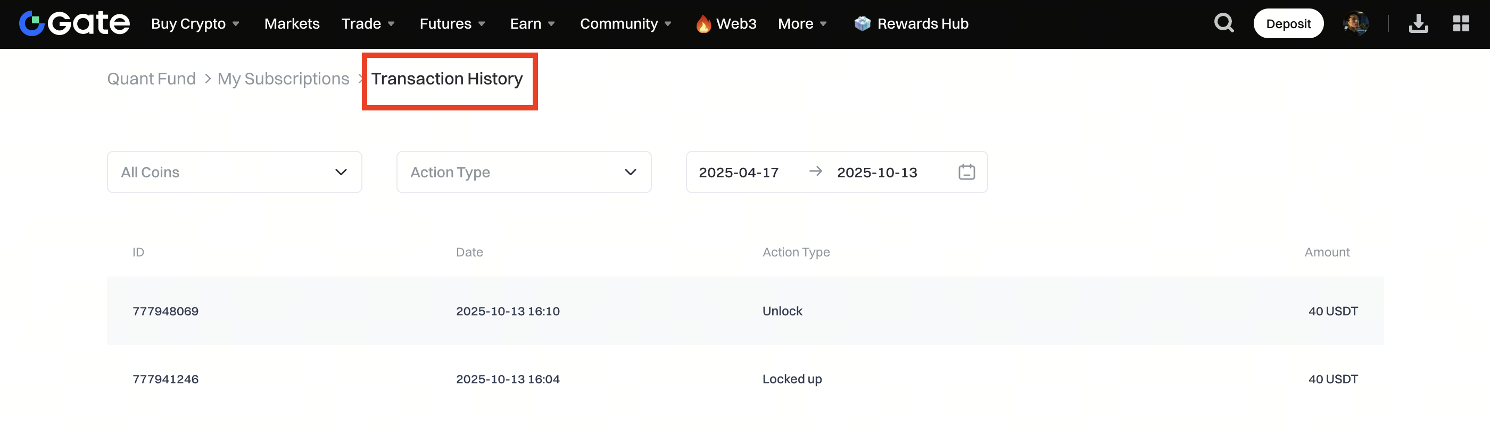
Task: Open the Futures navigation menu
Action: click(452, 24)
